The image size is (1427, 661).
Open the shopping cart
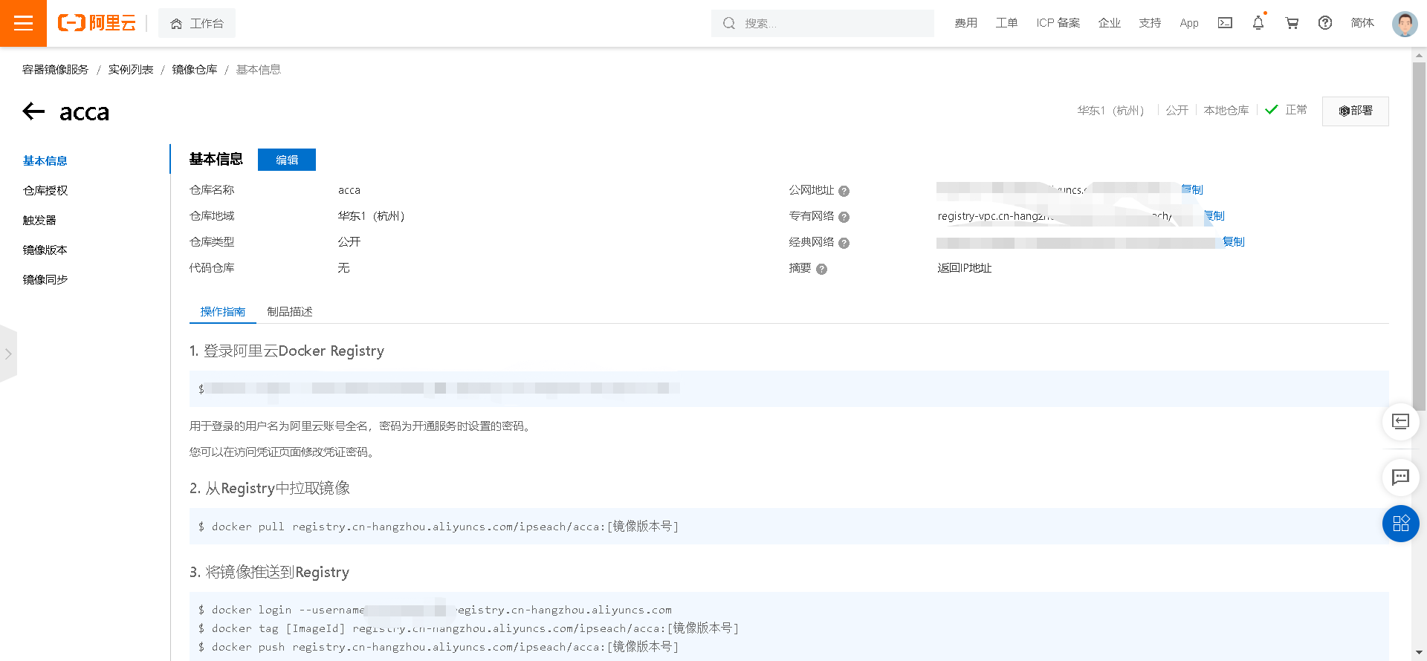point(1292,23)
